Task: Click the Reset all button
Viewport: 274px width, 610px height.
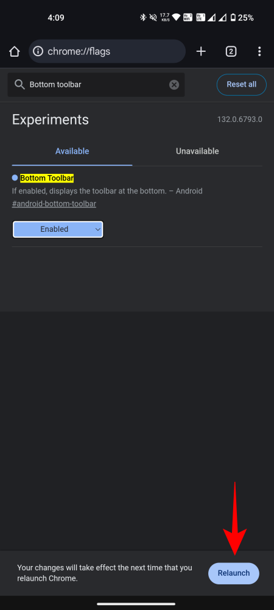Action: coord(241,84)
